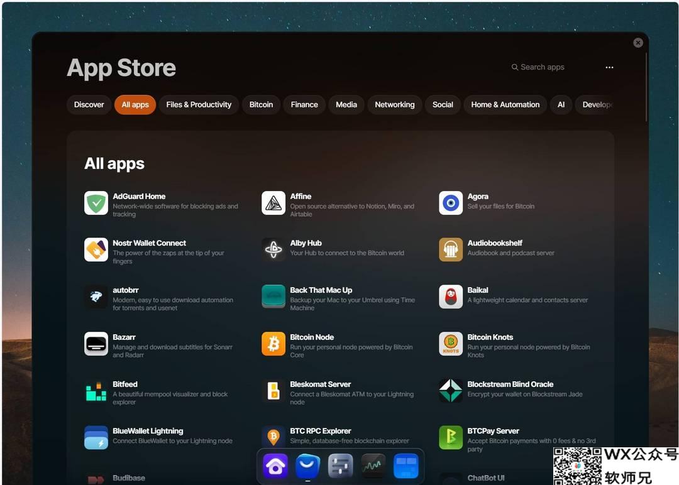679x485 pixels.
Task: Open the Finance category tab
Action: (304, 105)
